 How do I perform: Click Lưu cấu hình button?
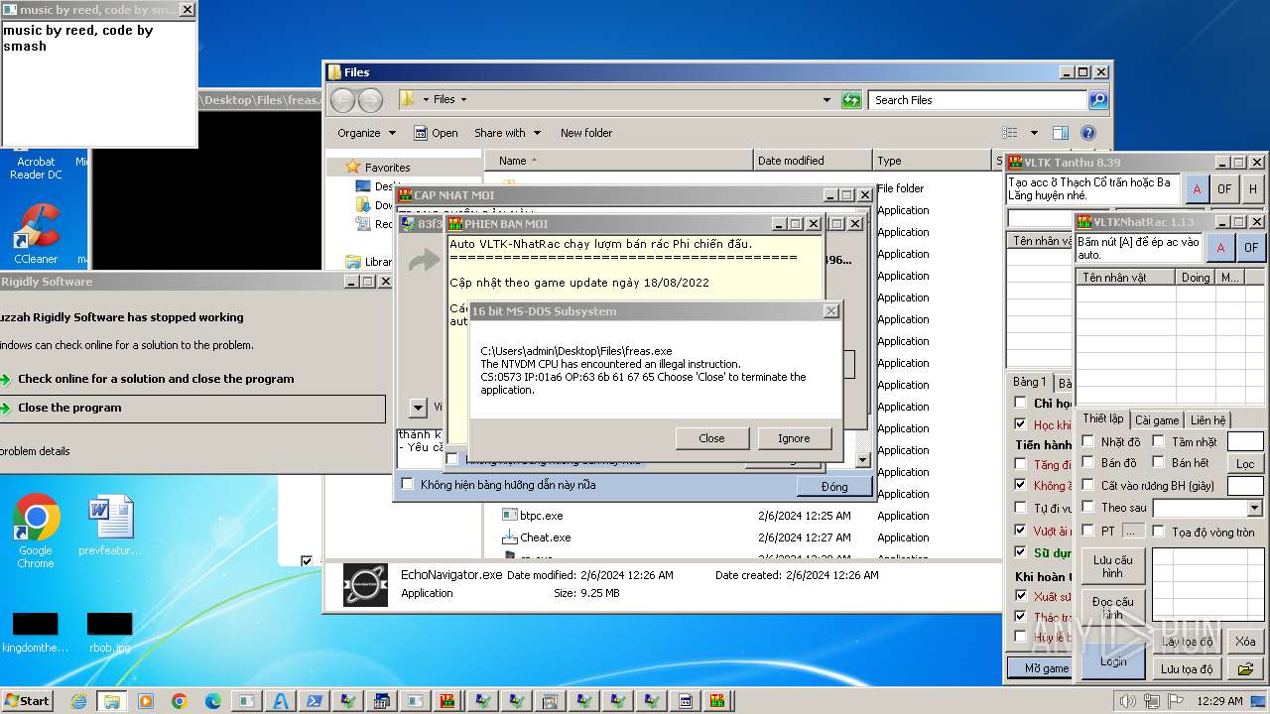(1113, 566)
